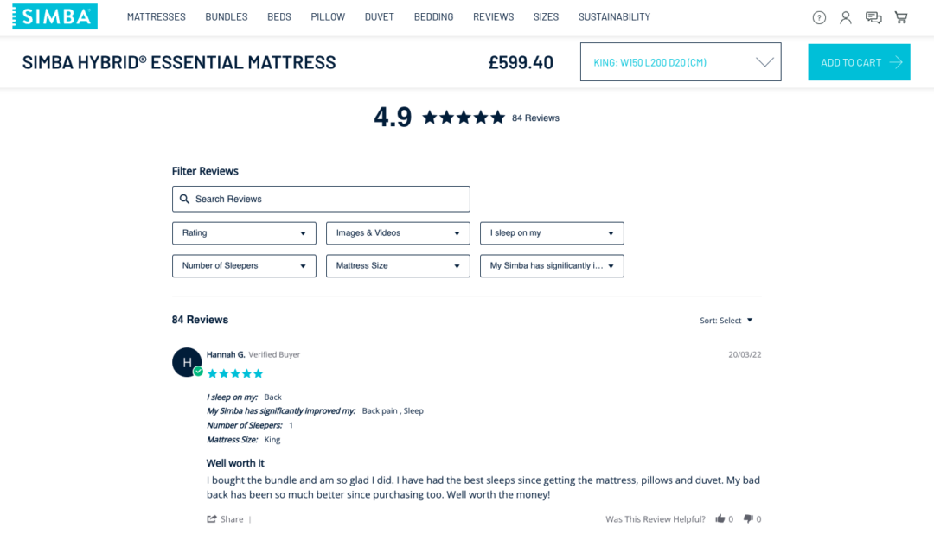Click the Search Reviews input field

[x=321, y=199]
